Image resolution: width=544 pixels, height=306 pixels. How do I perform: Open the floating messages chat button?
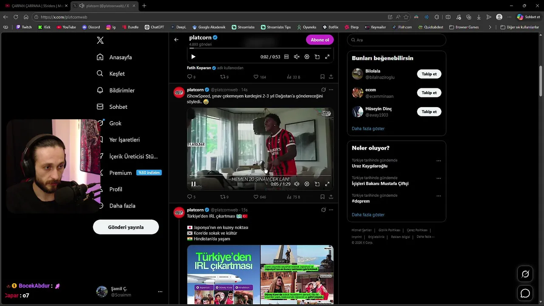525,293
